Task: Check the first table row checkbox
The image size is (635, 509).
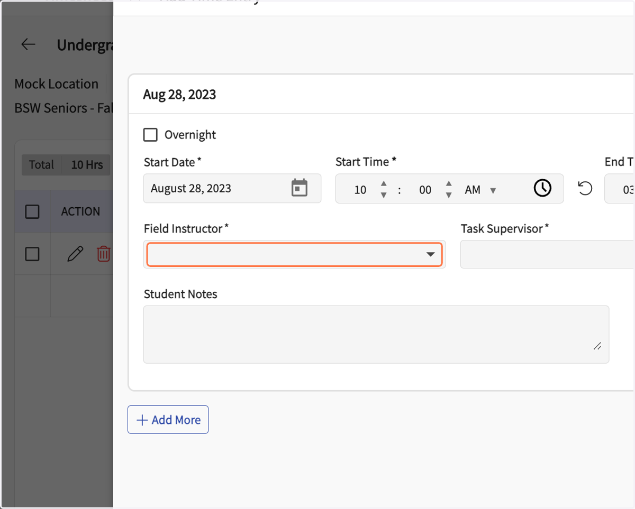Action: (32, 254)
